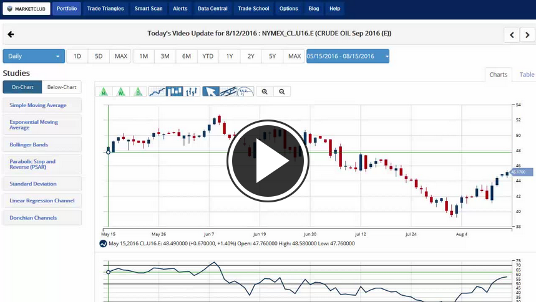536x302 pixels.
Task: Go to the next video update arrow
Action: [x=528, y=35]
